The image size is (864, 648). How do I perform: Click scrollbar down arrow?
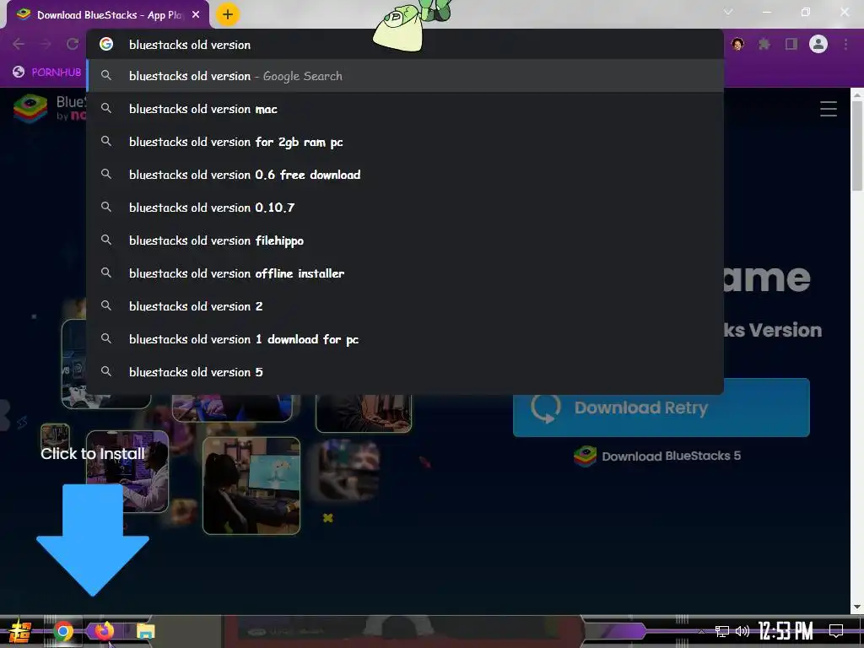[857, 607]
